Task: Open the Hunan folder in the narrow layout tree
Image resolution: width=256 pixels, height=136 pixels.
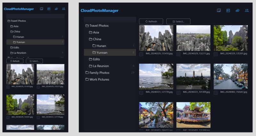Action: tap(35, 37)
